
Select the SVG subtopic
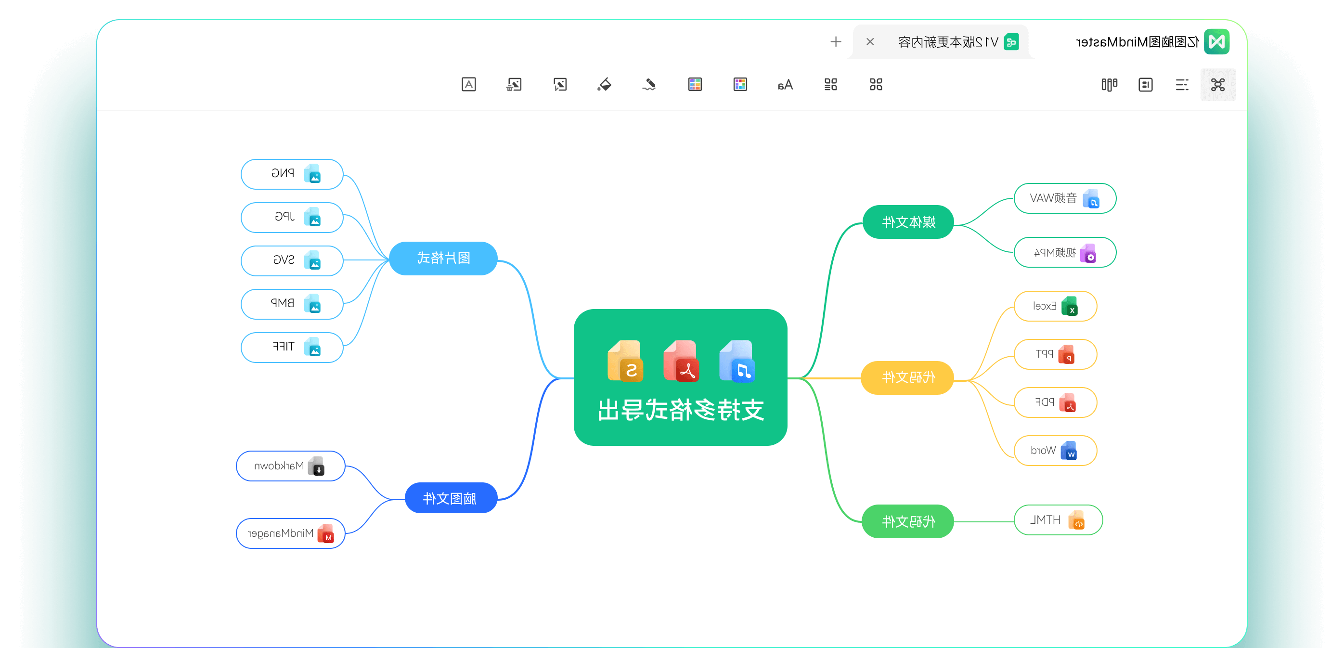[x=292, y=261]
